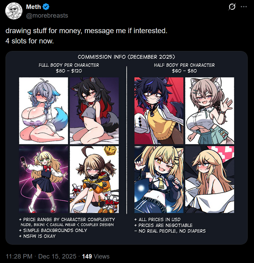Click the brown twin-tail girl with dice artwork
The image size is (254, 263).
pyautogui.click(x=94, y=179)
